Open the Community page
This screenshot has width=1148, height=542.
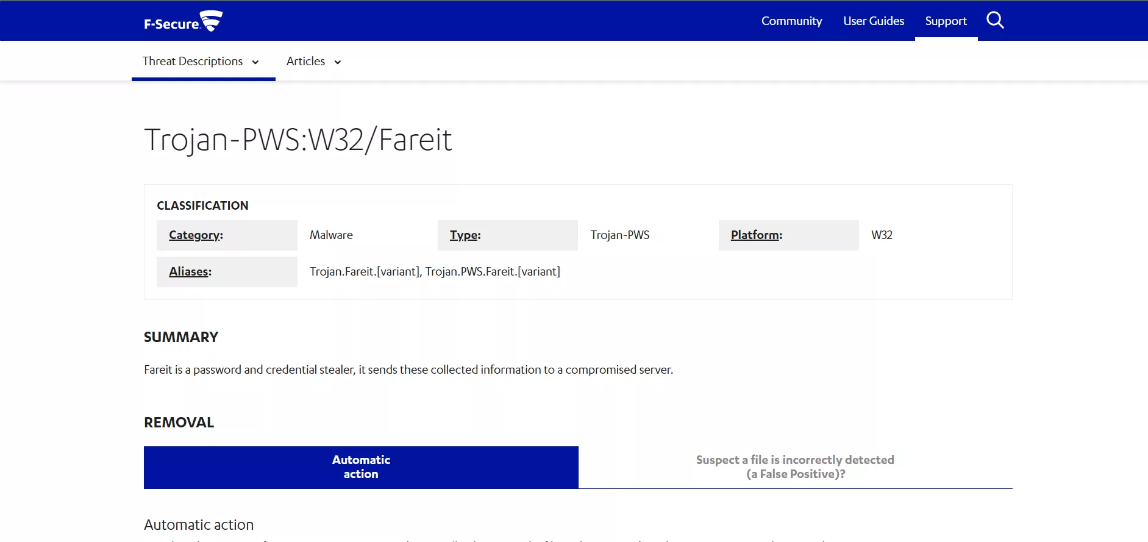point(791,21)
